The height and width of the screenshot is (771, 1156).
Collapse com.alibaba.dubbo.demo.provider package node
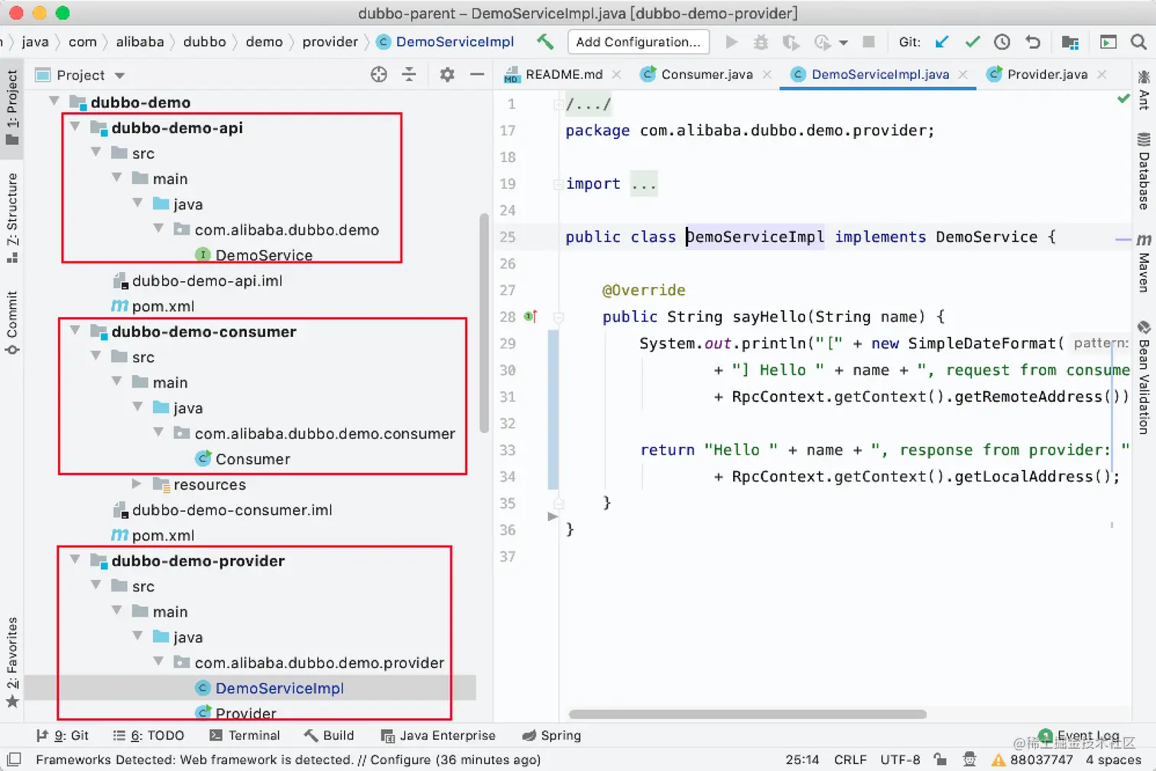158,662
